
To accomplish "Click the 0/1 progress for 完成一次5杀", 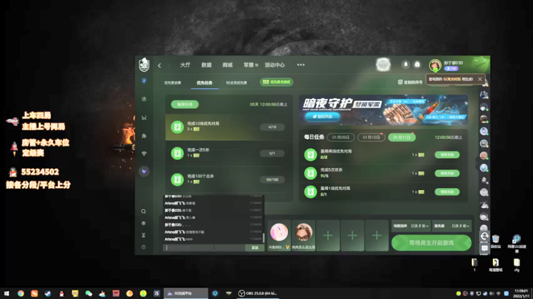I will [x=272, y=153].
